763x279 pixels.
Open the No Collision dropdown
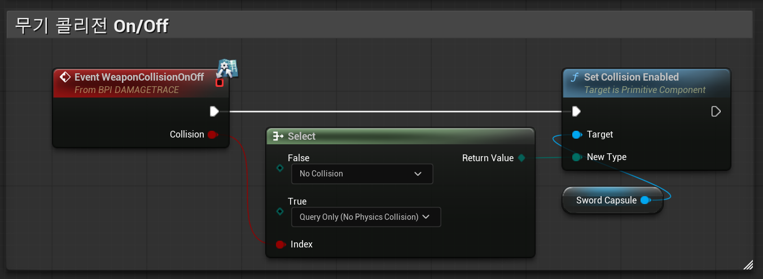[x=362, y=174]
